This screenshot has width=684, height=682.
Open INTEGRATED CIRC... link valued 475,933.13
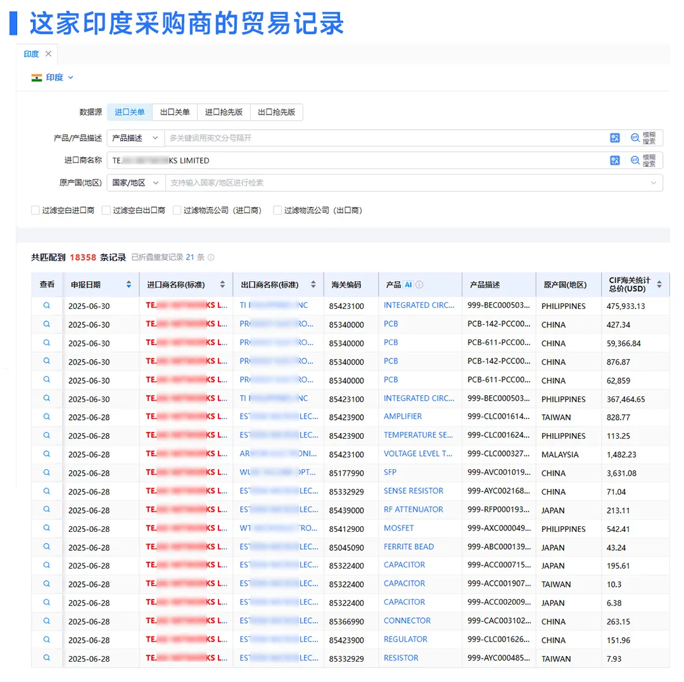click(419, 305)
